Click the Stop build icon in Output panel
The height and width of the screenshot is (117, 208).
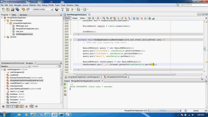[65, 91]
